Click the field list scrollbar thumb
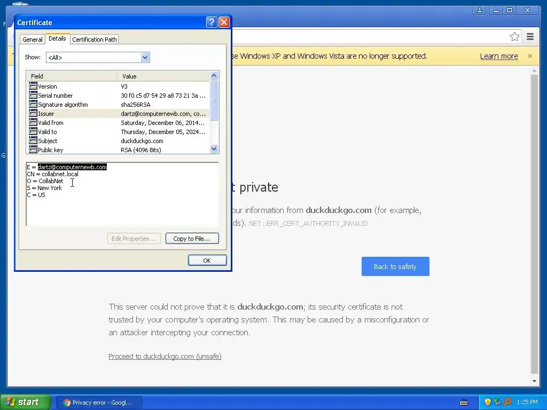547x410 pixels. (x=214, y=100)
